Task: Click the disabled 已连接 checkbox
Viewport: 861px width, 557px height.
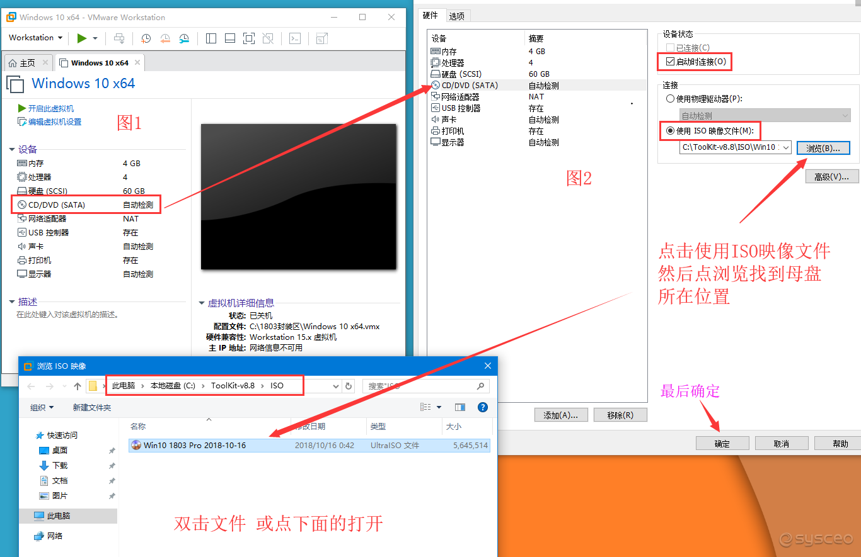Action: pyautogui.click(x=670, y=48)
